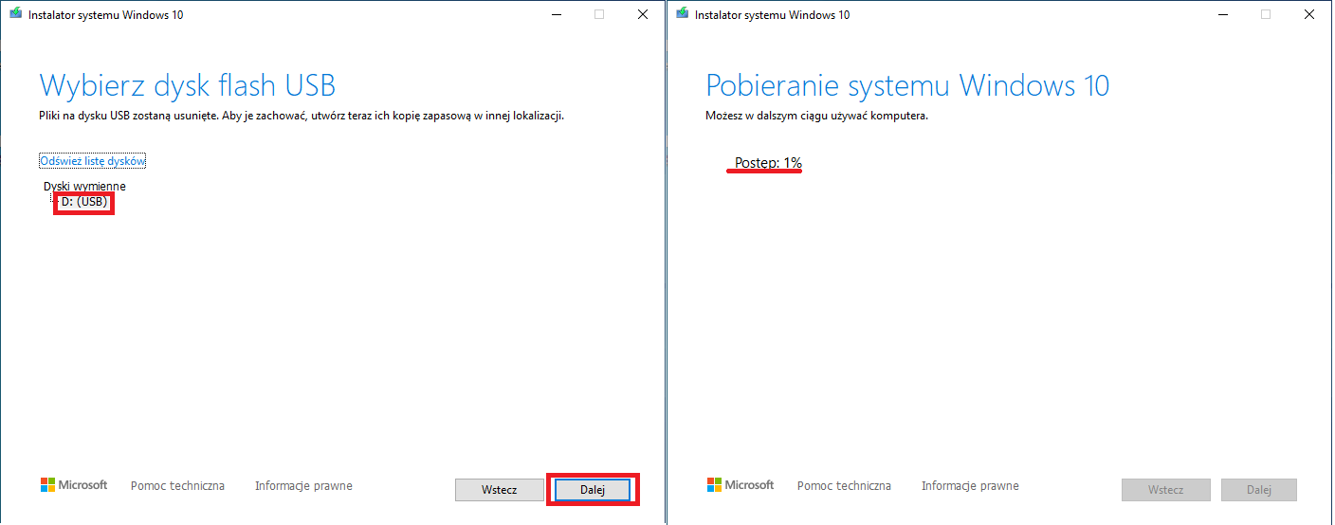Click the Maximize button in the right window
The height and width of the screenshot is (525, 1335).
pyautogui.click(x=1266, y=14)
